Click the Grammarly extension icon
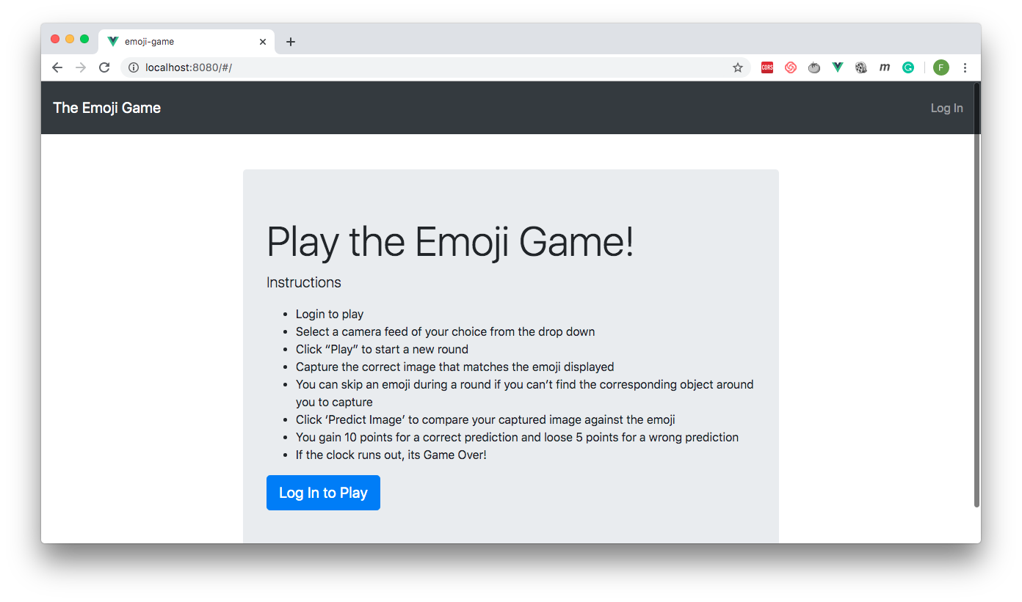Screen dimensions: 1022x602 908,67
